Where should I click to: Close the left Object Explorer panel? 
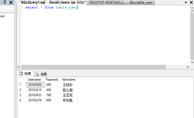pos(11,2)
